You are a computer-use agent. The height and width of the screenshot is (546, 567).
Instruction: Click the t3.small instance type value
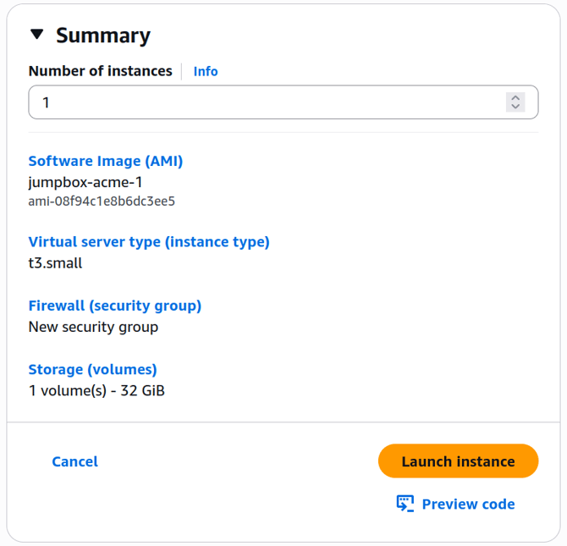(55, 262)
